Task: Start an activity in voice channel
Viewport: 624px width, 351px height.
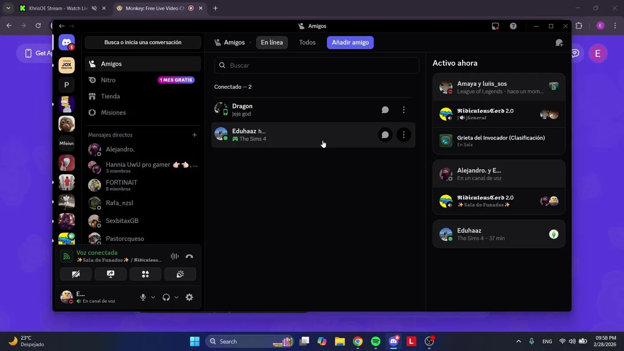Action: pos(145,274)
